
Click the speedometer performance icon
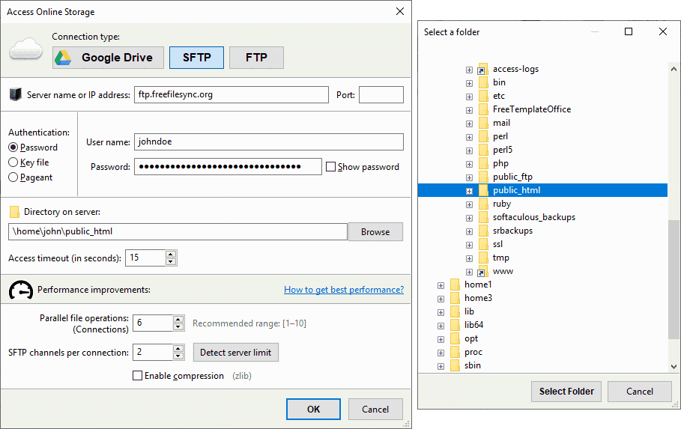(21, 290)
